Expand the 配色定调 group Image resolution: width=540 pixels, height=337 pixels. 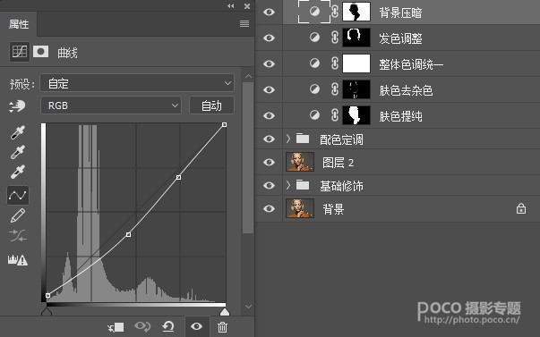(x=288, y=139)
